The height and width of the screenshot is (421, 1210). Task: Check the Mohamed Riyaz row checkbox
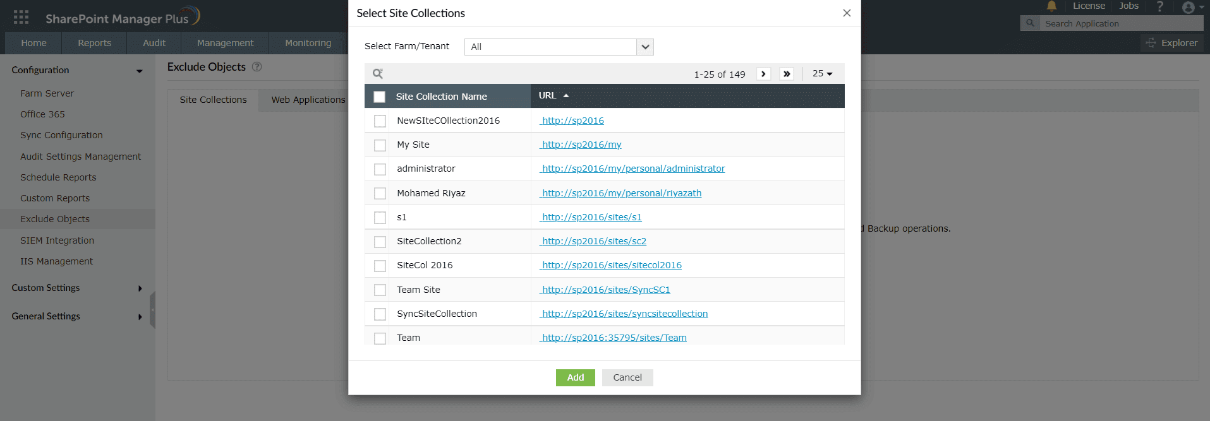380,193
